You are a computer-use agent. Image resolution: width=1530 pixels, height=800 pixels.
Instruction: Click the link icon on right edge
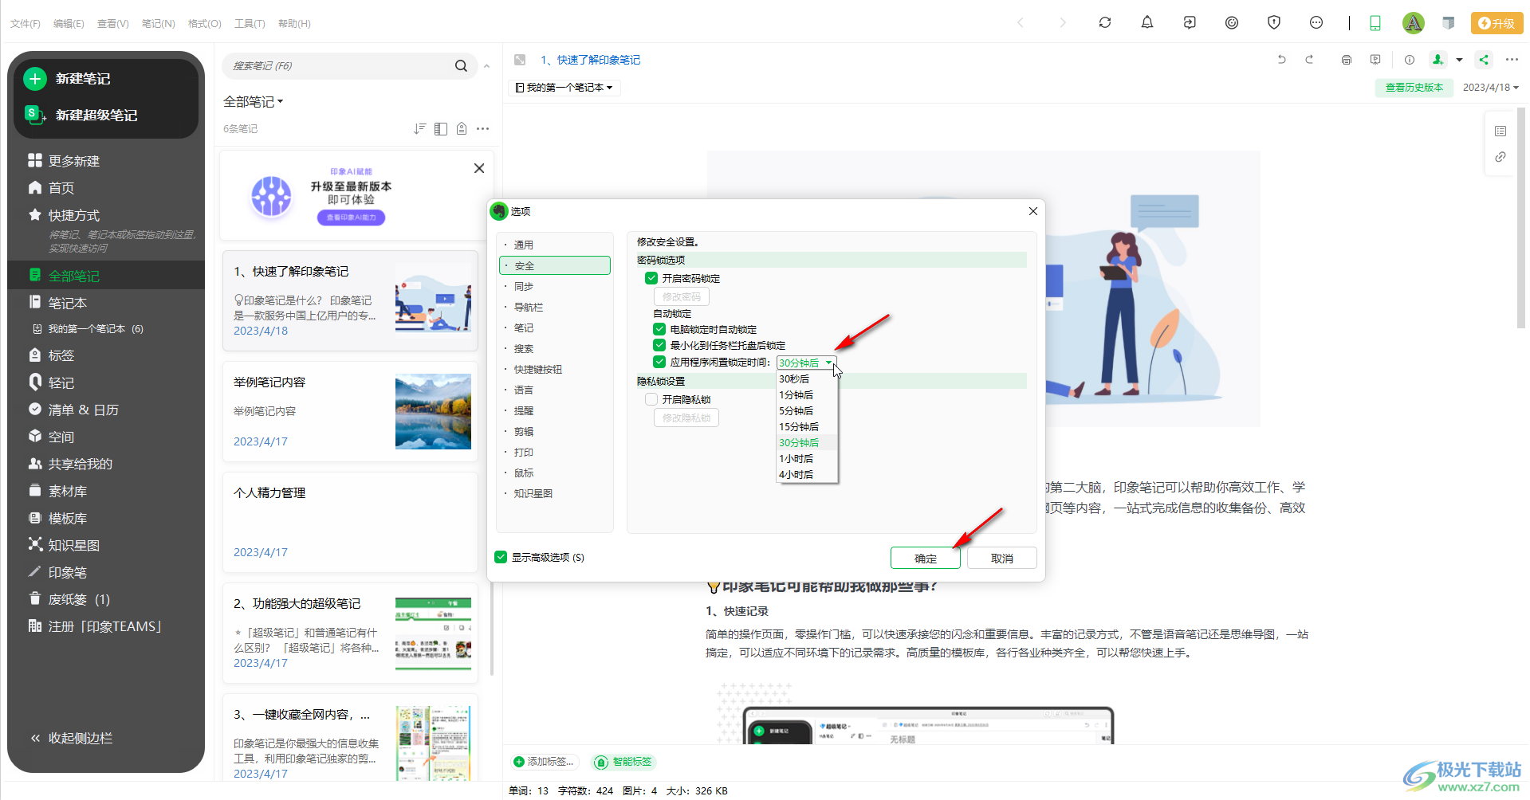1501,157
